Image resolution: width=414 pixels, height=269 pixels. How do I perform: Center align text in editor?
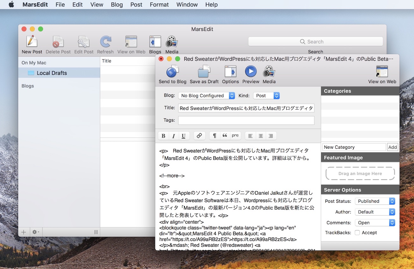point(261,136)
